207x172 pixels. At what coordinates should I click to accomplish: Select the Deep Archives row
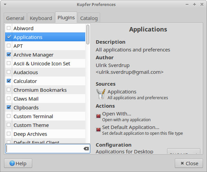[45, 134]
